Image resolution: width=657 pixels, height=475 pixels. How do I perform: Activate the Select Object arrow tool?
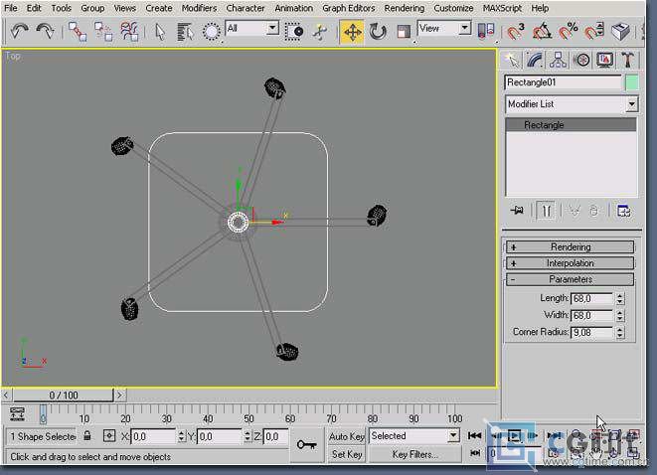(160, 32)
